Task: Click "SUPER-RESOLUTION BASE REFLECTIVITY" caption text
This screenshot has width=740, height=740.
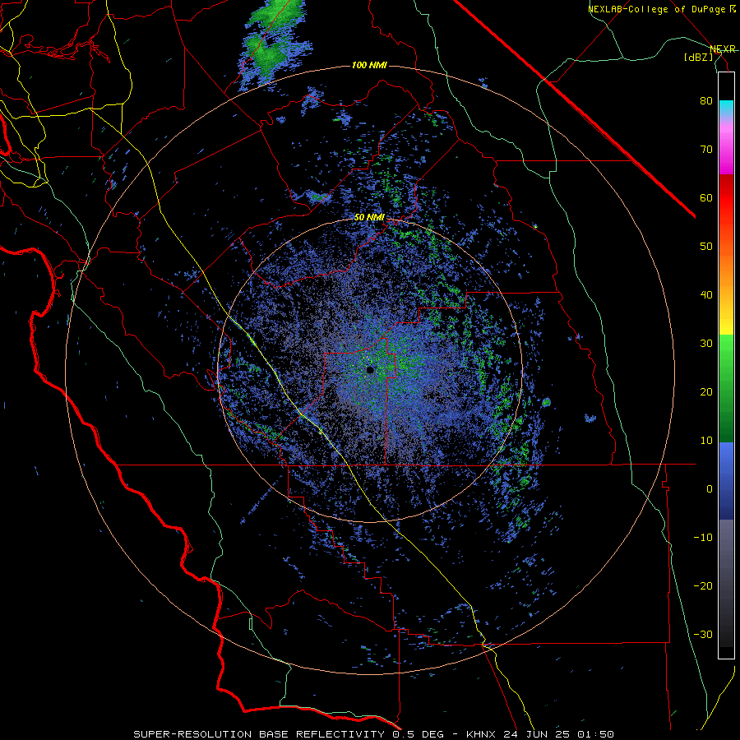Action: (x=259, y=734)
